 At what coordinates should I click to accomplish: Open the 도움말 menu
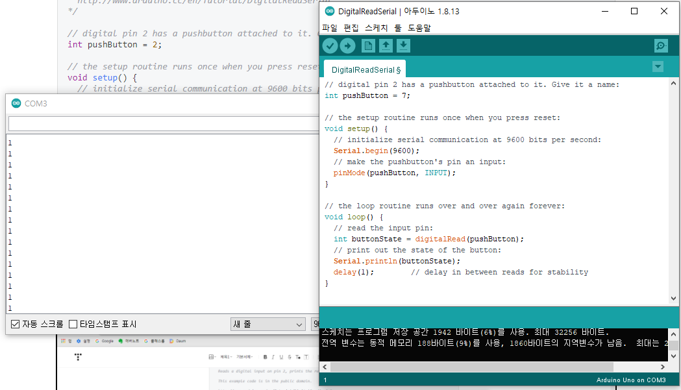point(419,28)
